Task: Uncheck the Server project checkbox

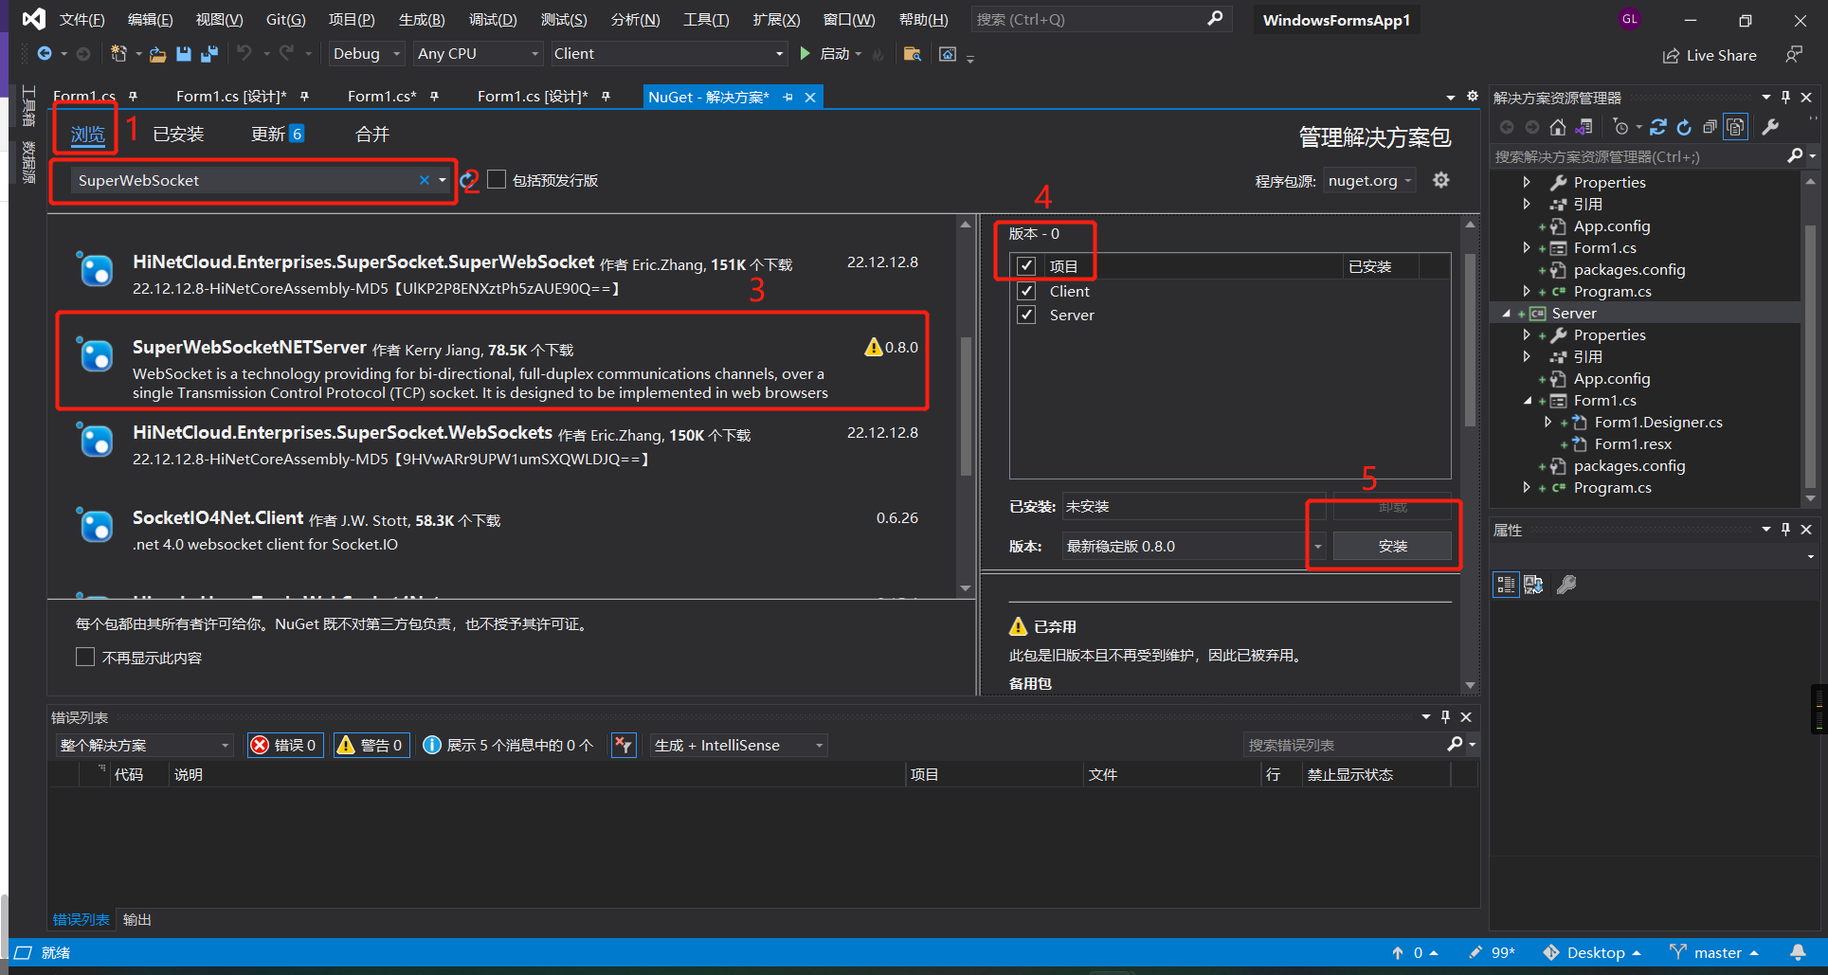Action: pos(1026,315)
